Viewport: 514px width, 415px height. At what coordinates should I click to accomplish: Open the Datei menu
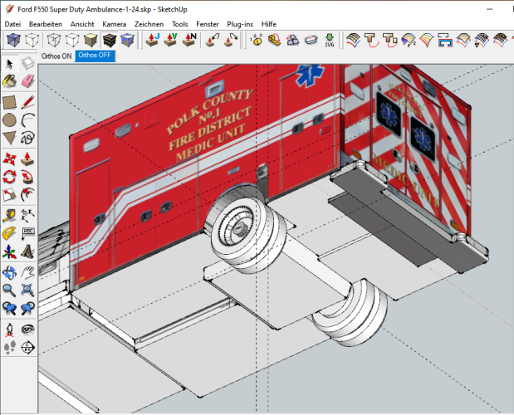(12, 24)
